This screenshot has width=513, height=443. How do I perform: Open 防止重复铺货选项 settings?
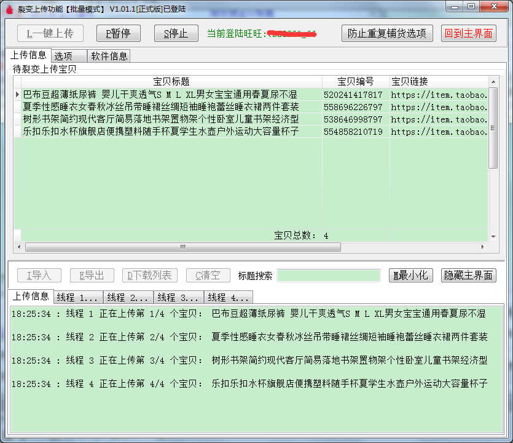(x=387, y=33)
